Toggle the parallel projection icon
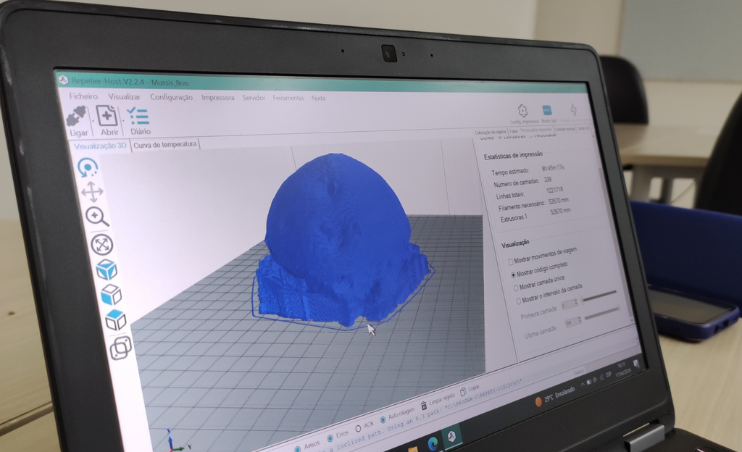 point(120,348)
